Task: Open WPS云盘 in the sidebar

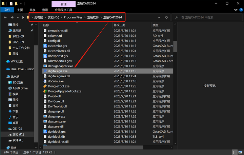Action: point(15,61)
